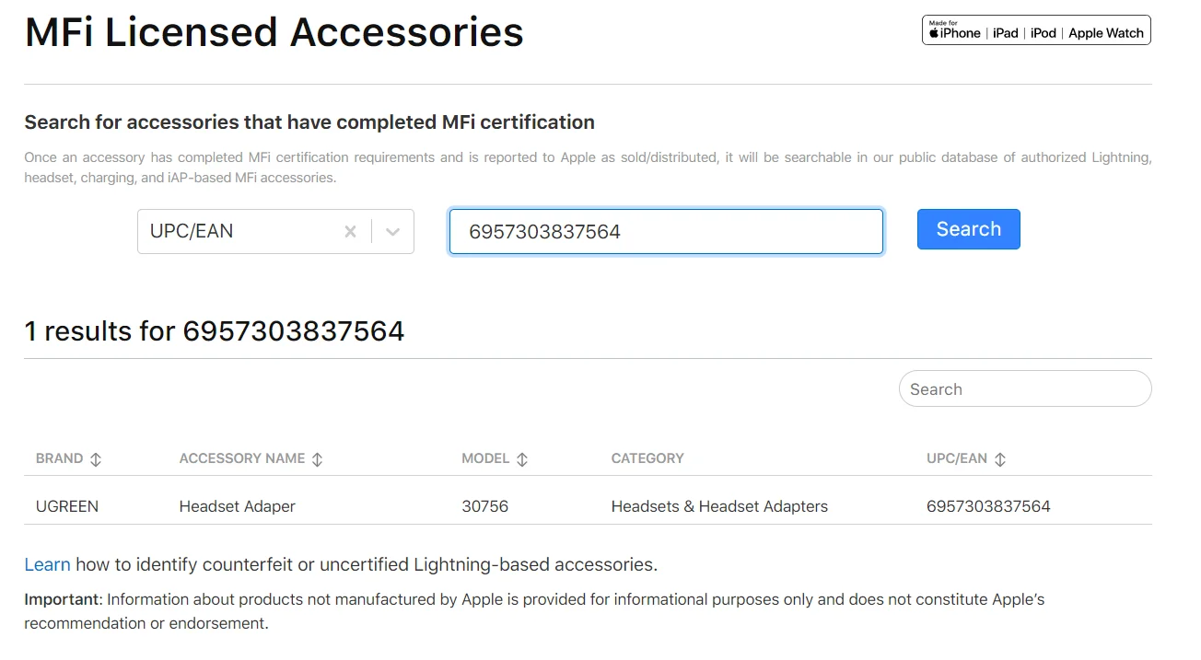Click the BRAND column header
The width and height of the screenshot is (1201, 660).
[x=60, y=458]
